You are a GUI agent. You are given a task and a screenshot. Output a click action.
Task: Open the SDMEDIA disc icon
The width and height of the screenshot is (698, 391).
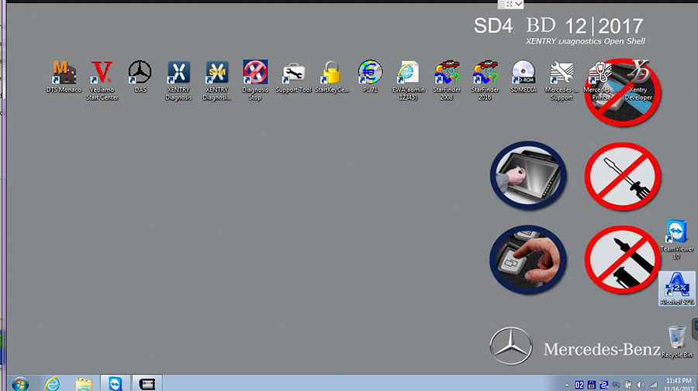[523, 74]
